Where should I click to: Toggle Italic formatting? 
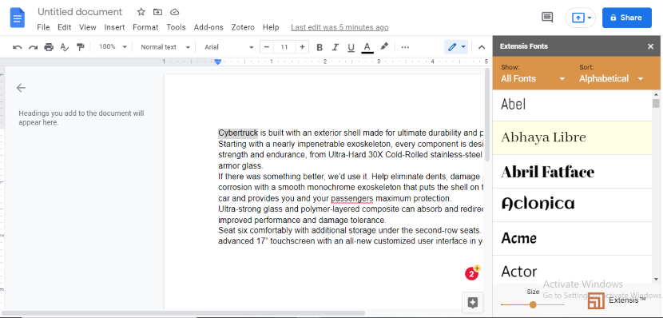(x=335, y=47)
